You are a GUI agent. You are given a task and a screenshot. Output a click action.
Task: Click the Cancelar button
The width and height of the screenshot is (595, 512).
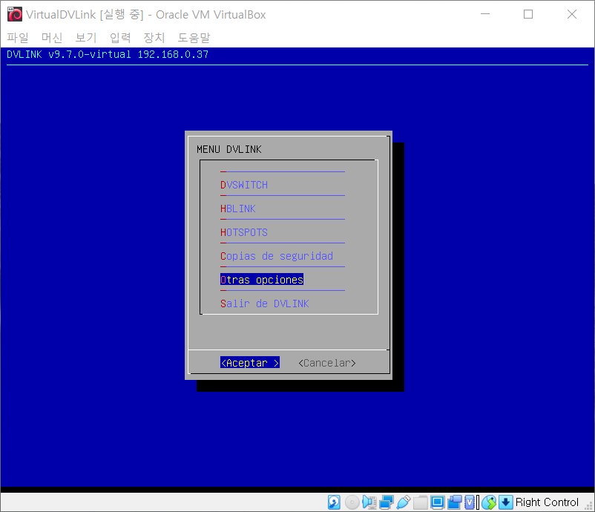tap(327, 363)
